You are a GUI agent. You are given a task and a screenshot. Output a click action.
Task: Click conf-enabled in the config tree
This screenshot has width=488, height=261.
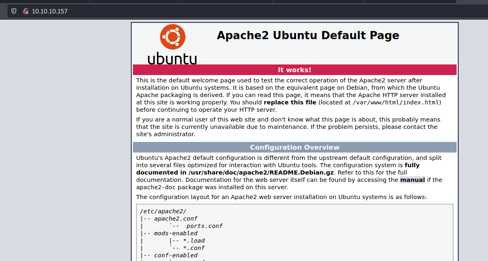click(176, 255)
